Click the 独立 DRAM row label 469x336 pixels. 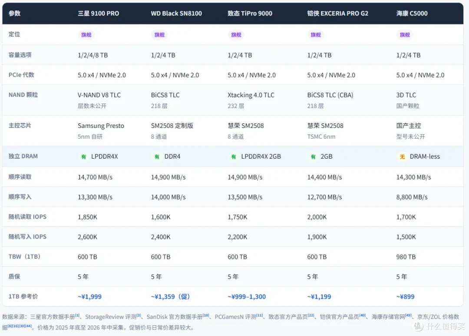coord(23,156)
